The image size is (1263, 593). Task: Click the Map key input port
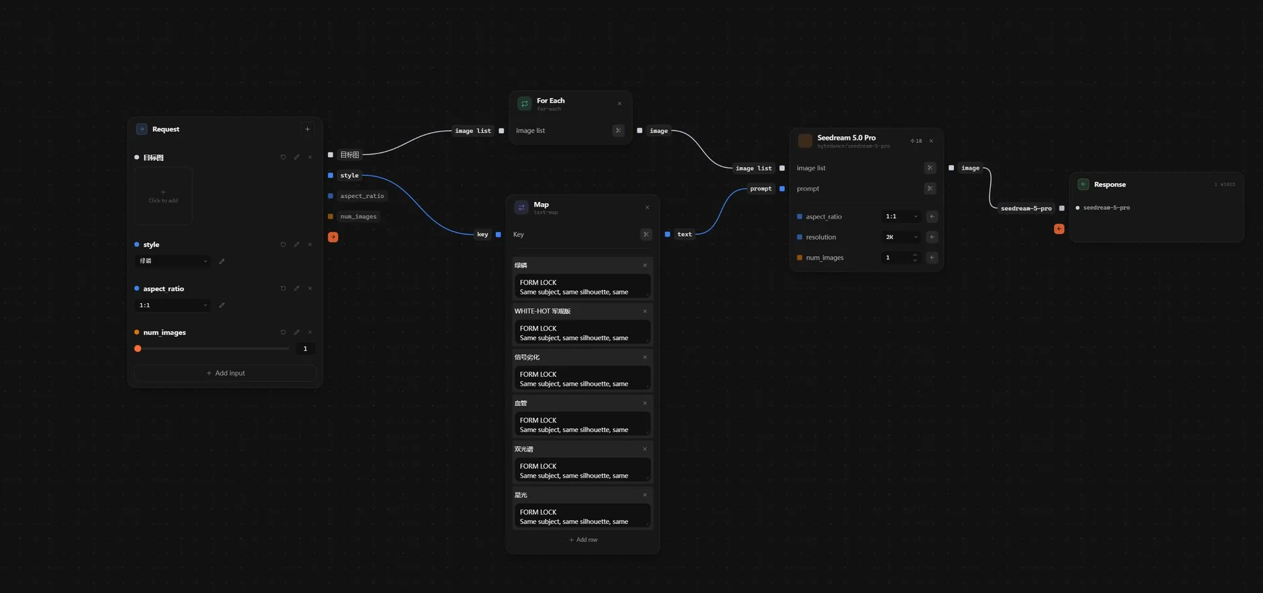498,234
